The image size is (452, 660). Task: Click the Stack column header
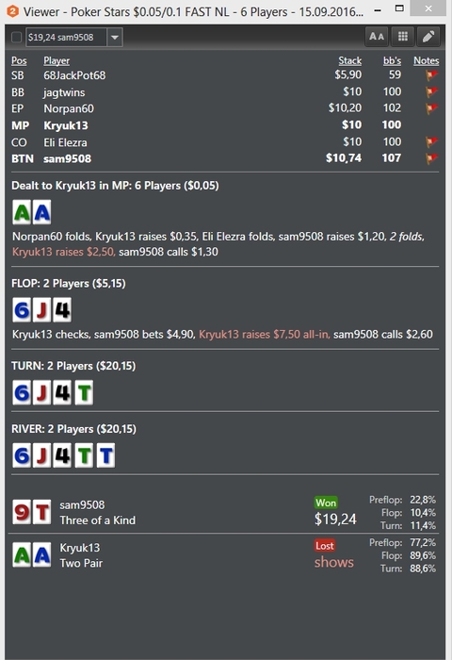point(349,60)
